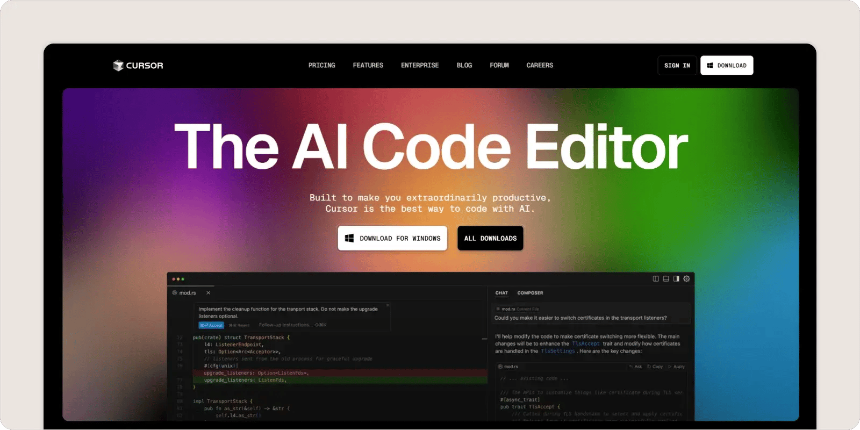Click the mod.rs icon in chat code block
860x430 pixels.
tap(500, 367)
